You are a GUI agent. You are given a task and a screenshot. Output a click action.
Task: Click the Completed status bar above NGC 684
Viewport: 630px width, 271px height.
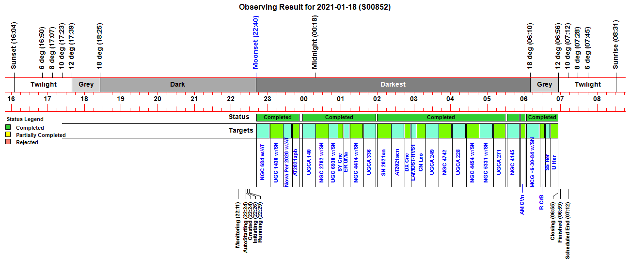coord(278,117)
